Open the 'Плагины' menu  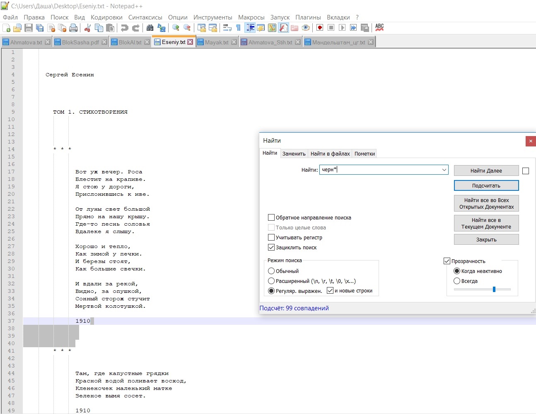click(x=308, y=17)
